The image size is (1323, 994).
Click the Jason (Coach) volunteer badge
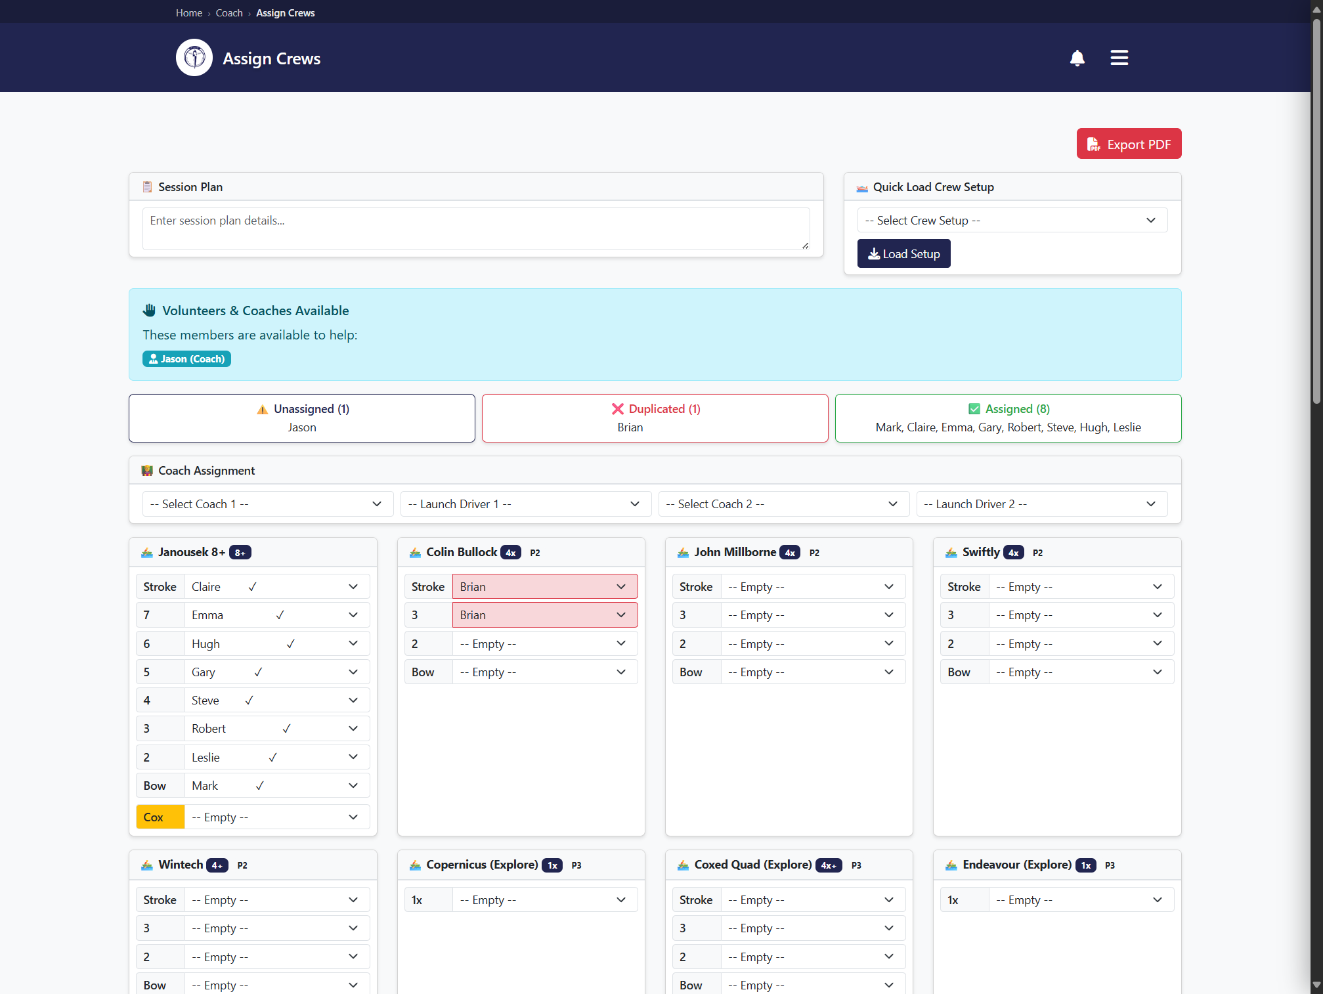[186, 359]
